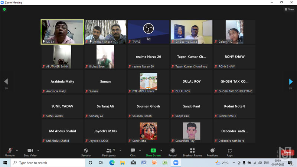
Task: Start Share Screen
Action: (153, 151)
